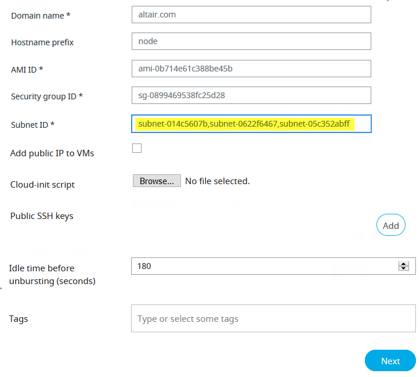
Task: Click the 'Cloud-init script' label
Action: click(x=42, y=185)
